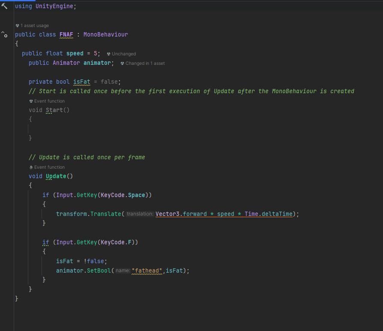Click KeyCode.F in second if condition

[x=116, y=243]
